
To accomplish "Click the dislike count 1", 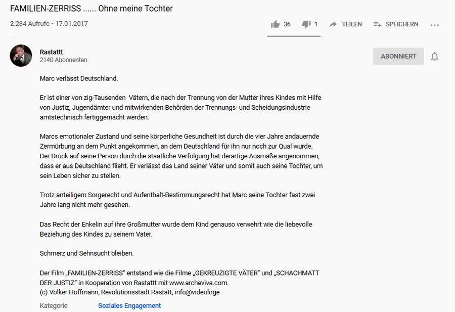I will (316, 24).
